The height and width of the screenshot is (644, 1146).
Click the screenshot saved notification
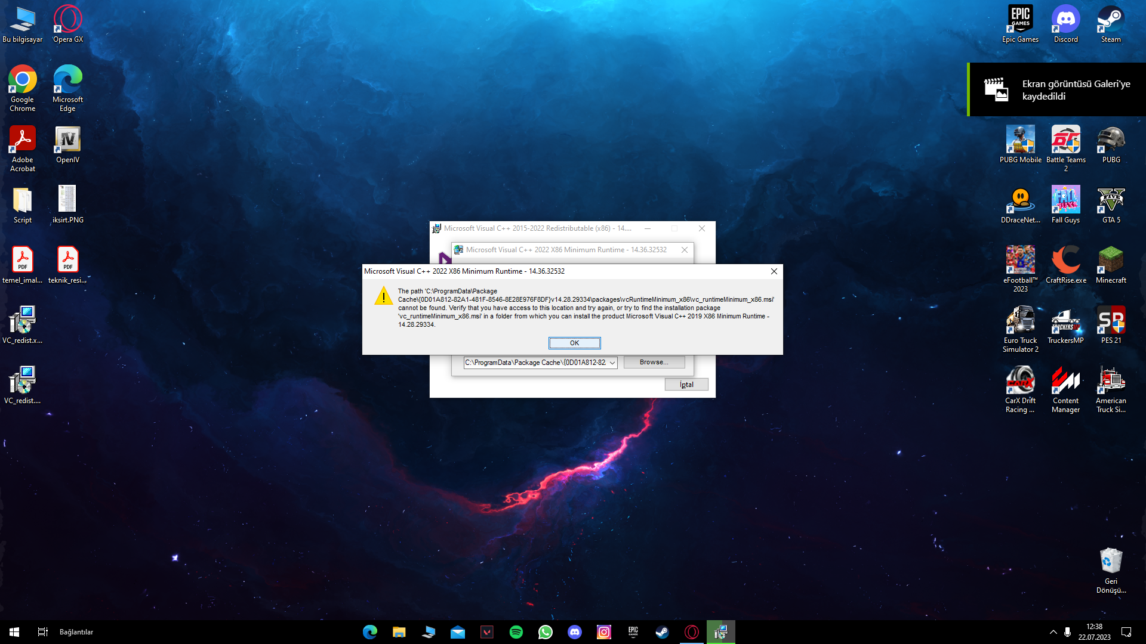(1056, 89)
